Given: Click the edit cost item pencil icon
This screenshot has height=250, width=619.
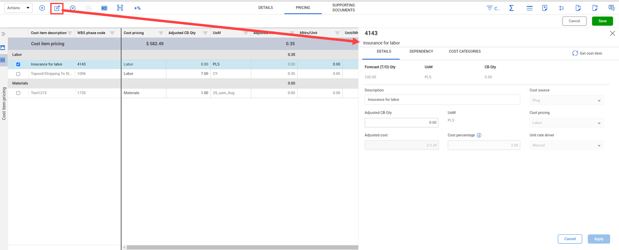Looking at the screenshot, I should coord(57,8).
